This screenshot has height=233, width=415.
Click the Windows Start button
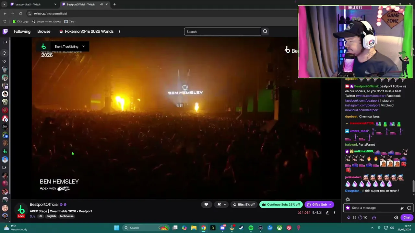(x=117, y=228)
